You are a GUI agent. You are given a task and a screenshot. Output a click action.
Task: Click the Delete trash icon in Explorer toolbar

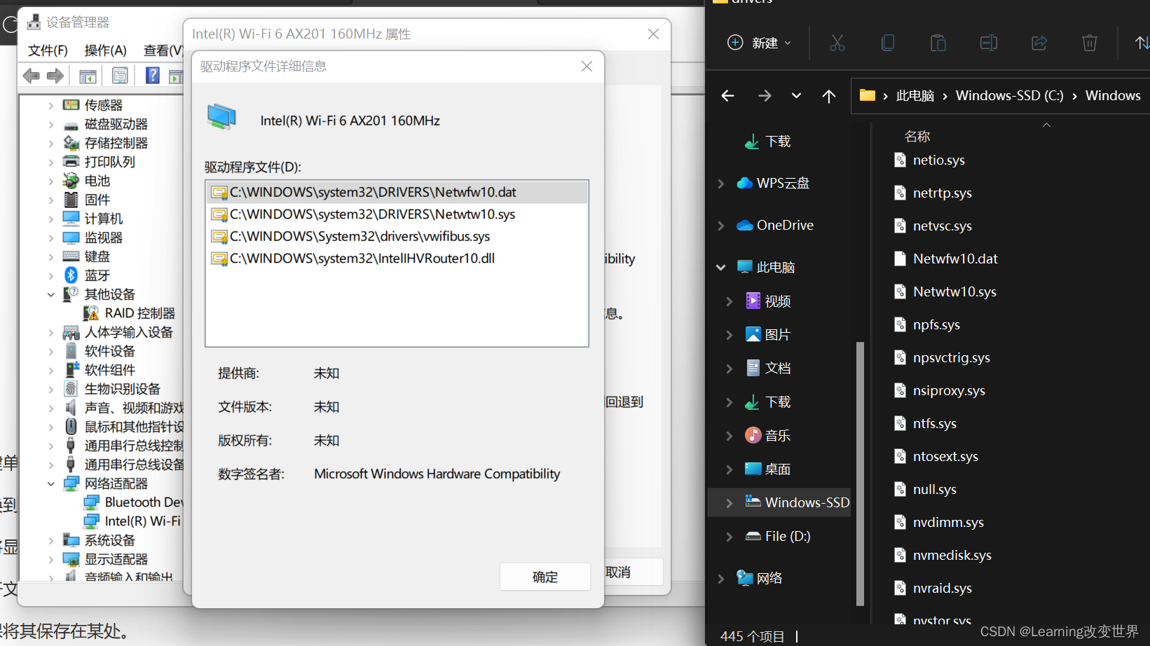[x=1089, y=43]
